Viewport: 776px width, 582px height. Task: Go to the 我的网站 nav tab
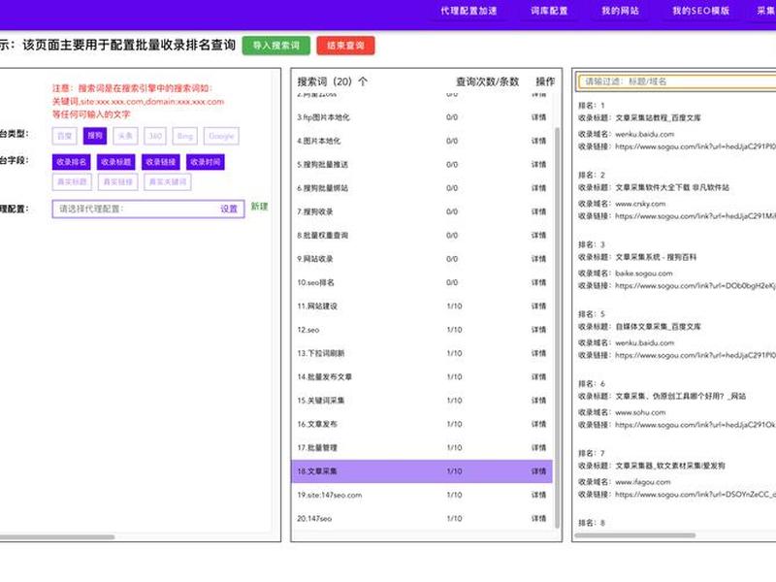coord(620,11)
